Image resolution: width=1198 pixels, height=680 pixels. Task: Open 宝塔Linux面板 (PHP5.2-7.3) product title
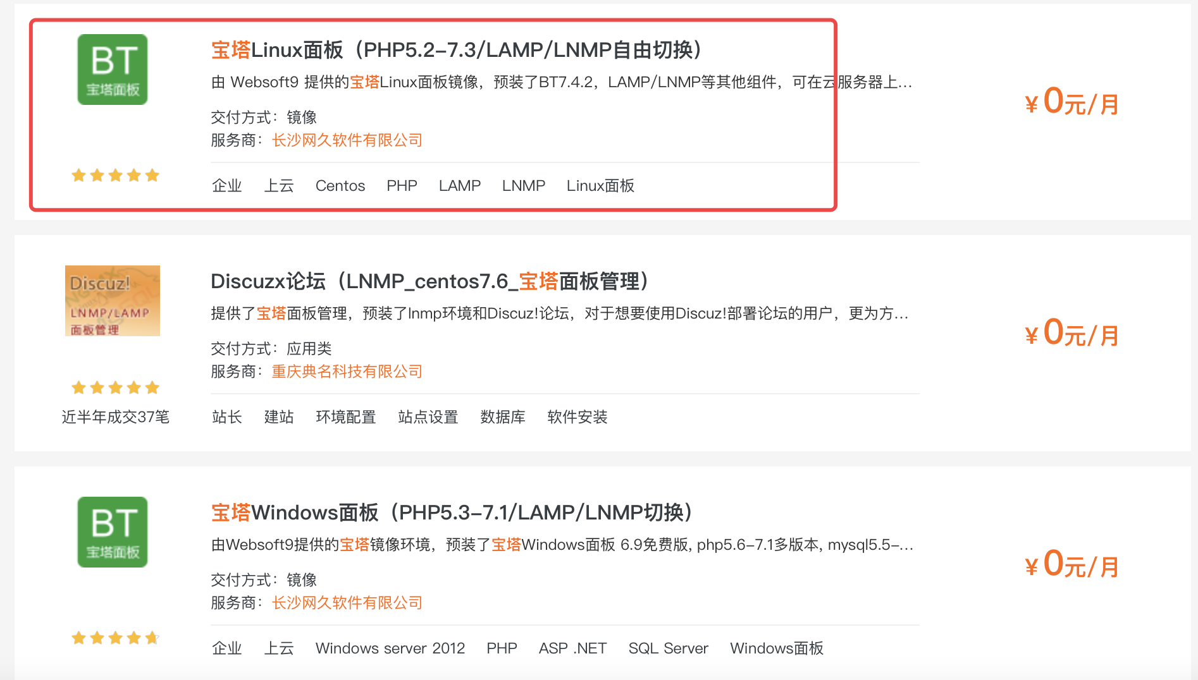tap(457, 50)
